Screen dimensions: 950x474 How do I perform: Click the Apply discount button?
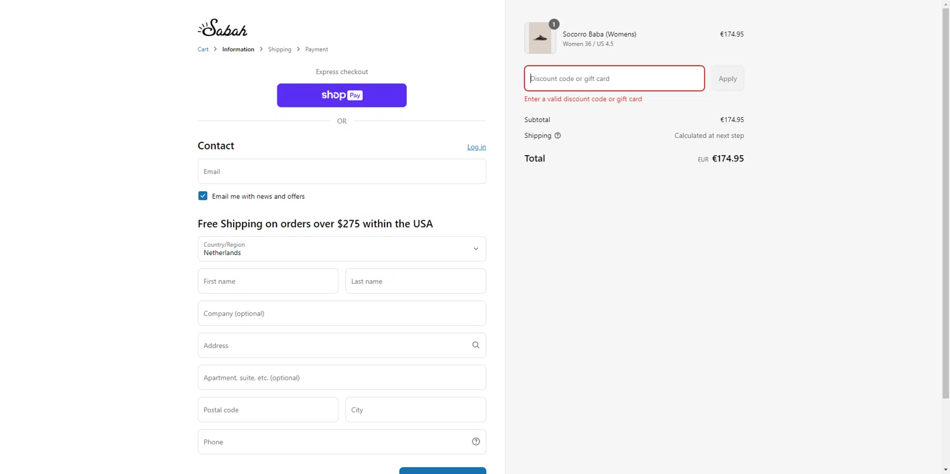pos(728,78)
